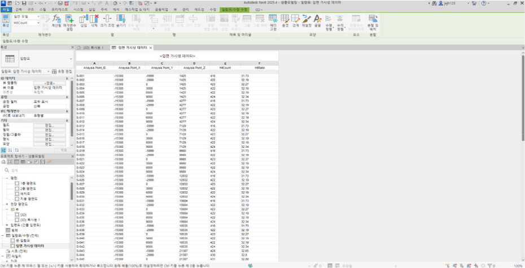
Task: Click the column Resize (크기 조정) icon
Action: click(x=107, y=21)
